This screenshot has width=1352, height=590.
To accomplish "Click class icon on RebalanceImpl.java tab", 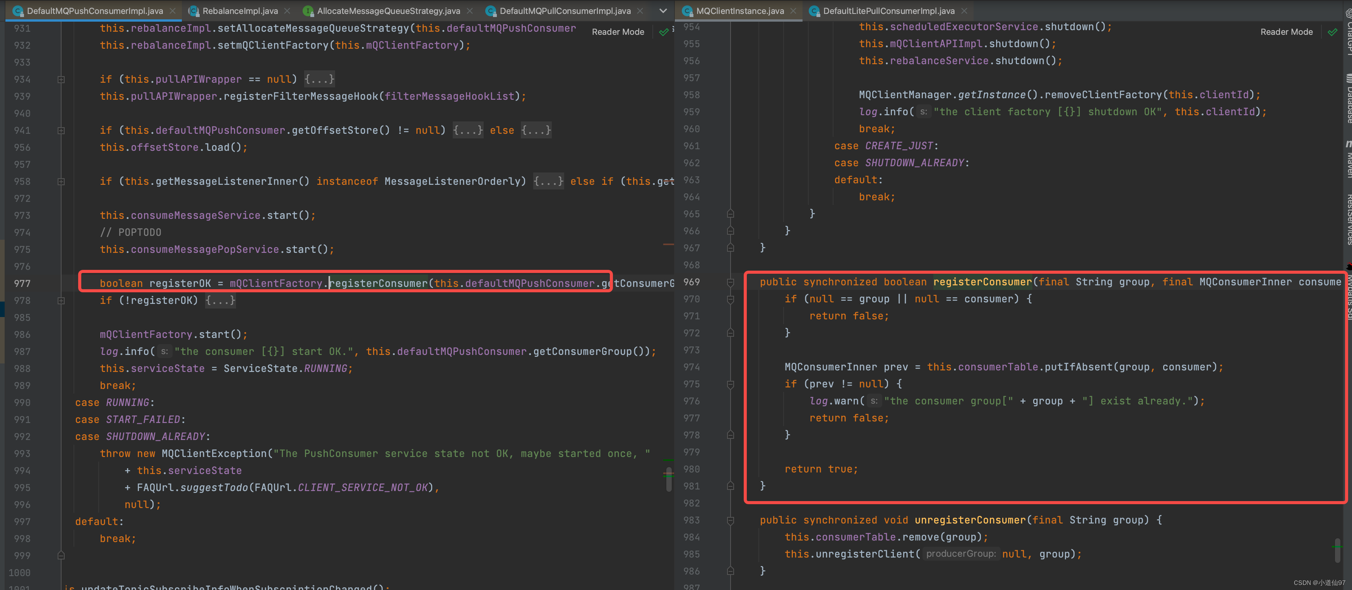I will click(x=193, y=10).
